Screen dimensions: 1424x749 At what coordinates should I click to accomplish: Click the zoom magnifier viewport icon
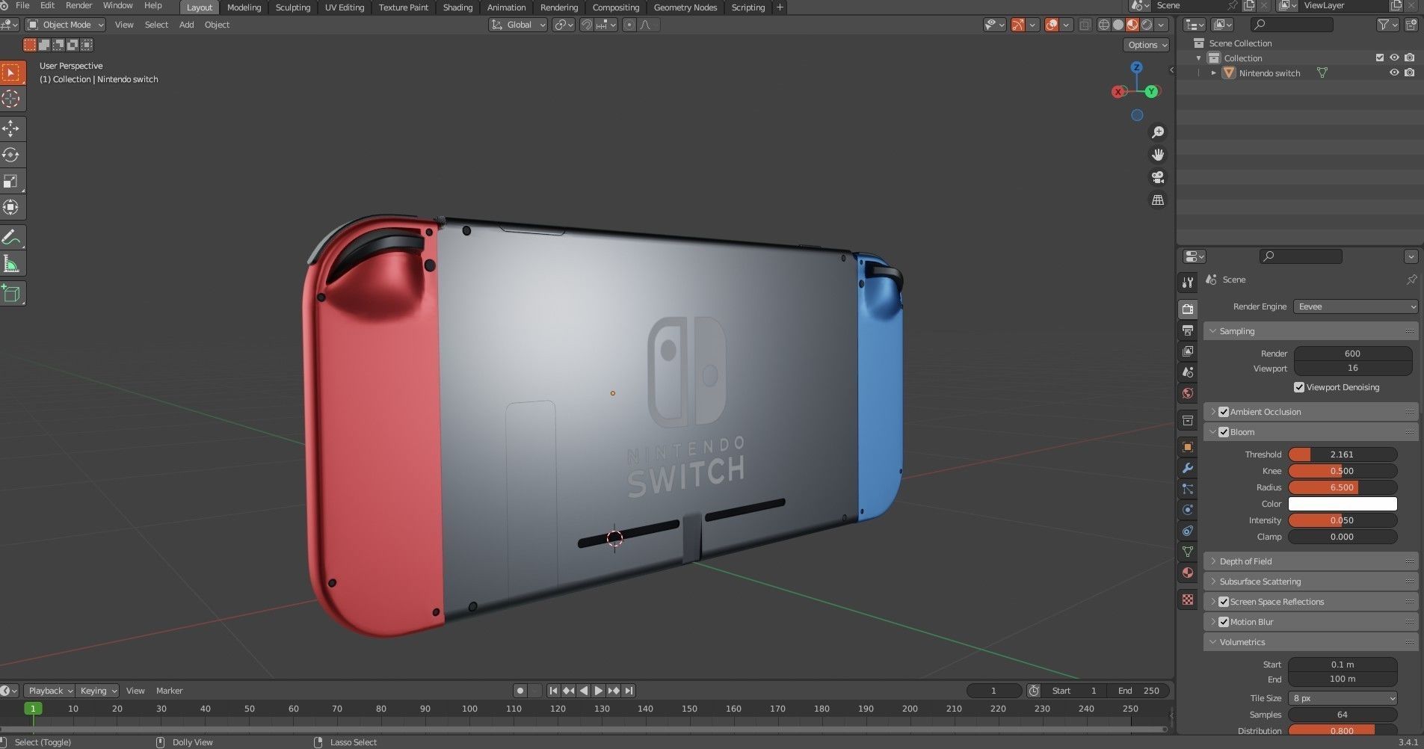[x=1158, y=132]
